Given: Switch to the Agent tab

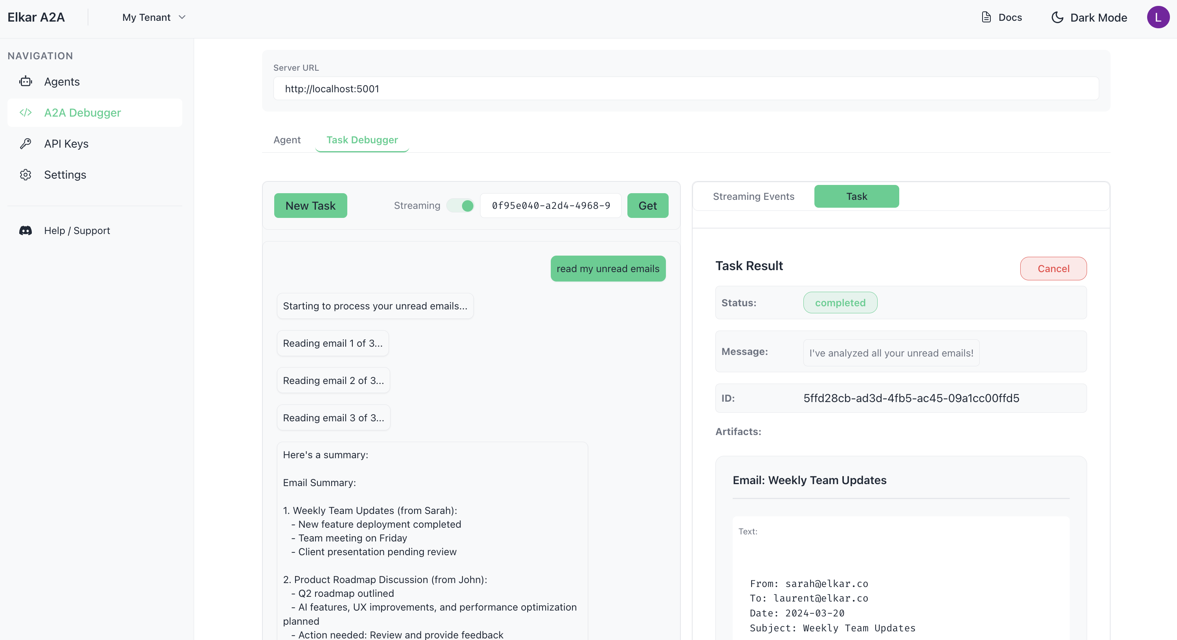Looking at the screenshot, I should 286,140.
